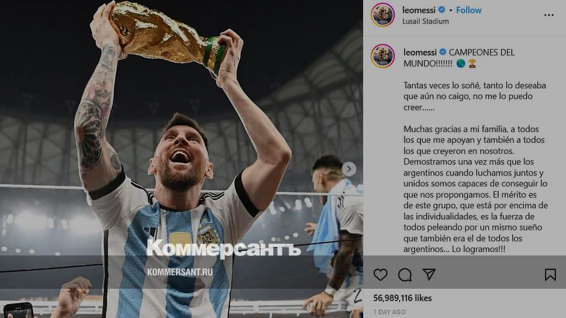This screenshot has height=318, width=566.
Task: Click the verified badge in the header
Action: [x=441, y=10]
